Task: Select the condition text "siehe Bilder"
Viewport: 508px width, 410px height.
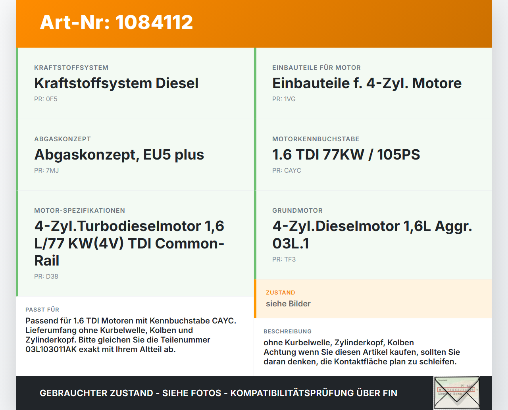Action: (x=288, y=304)
